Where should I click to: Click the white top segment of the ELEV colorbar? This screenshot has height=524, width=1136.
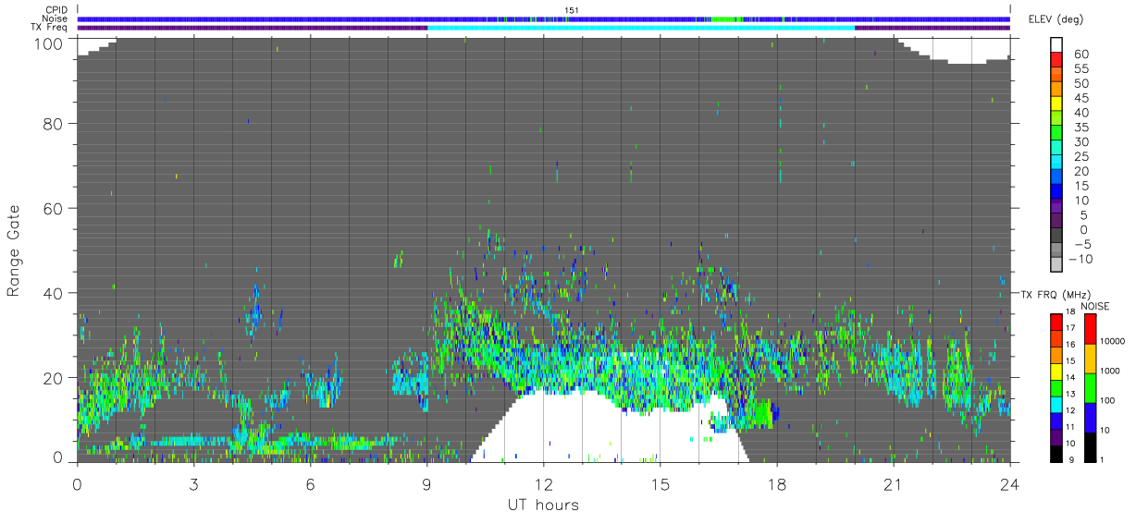coord(1057,45)
